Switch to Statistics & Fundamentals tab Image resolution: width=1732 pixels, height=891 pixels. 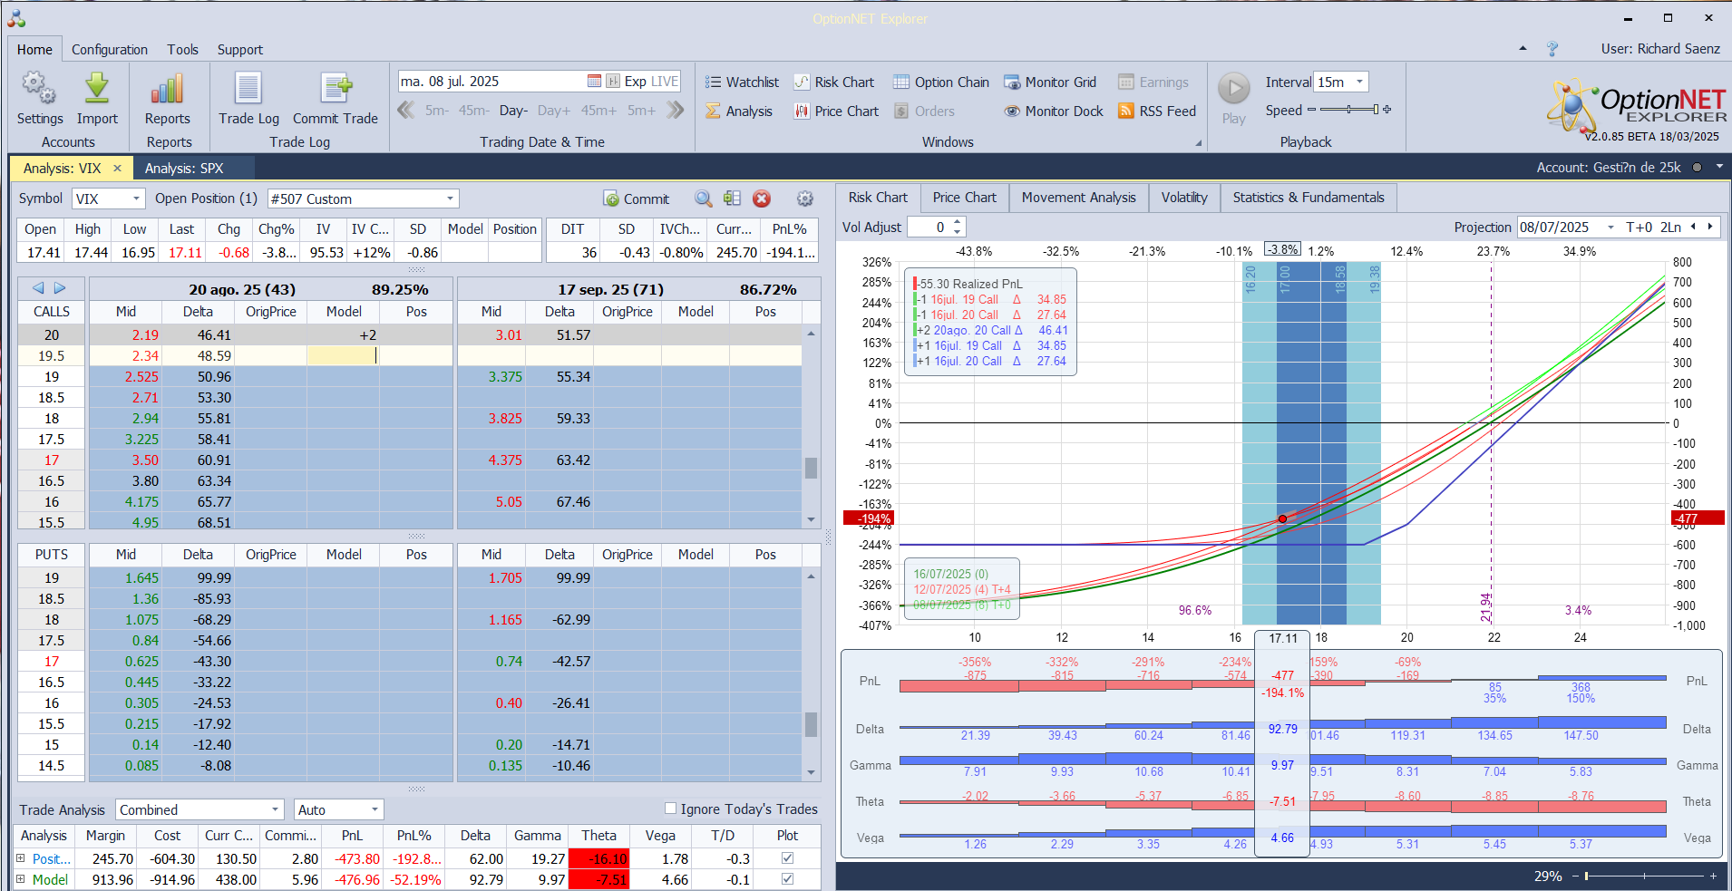(1308, 198)
